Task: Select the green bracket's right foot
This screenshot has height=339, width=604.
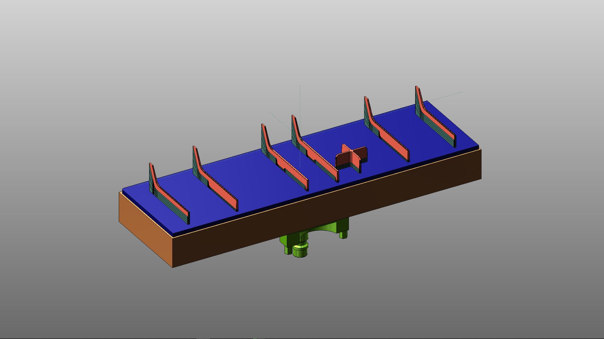Action: 343,235
